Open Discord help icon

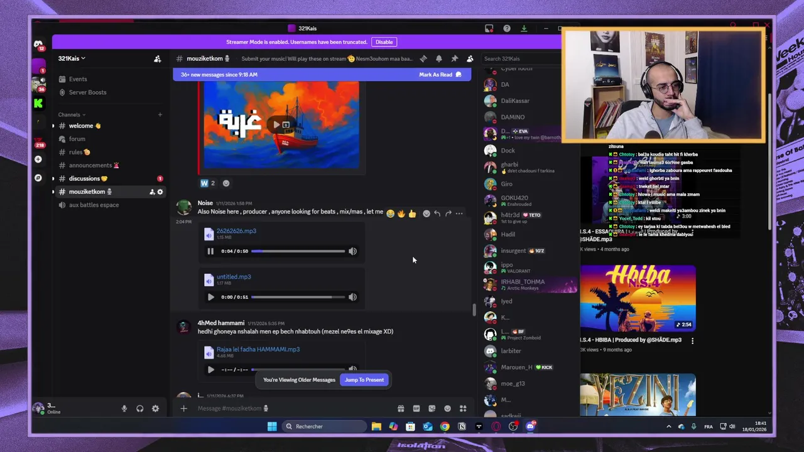[507, 28]
